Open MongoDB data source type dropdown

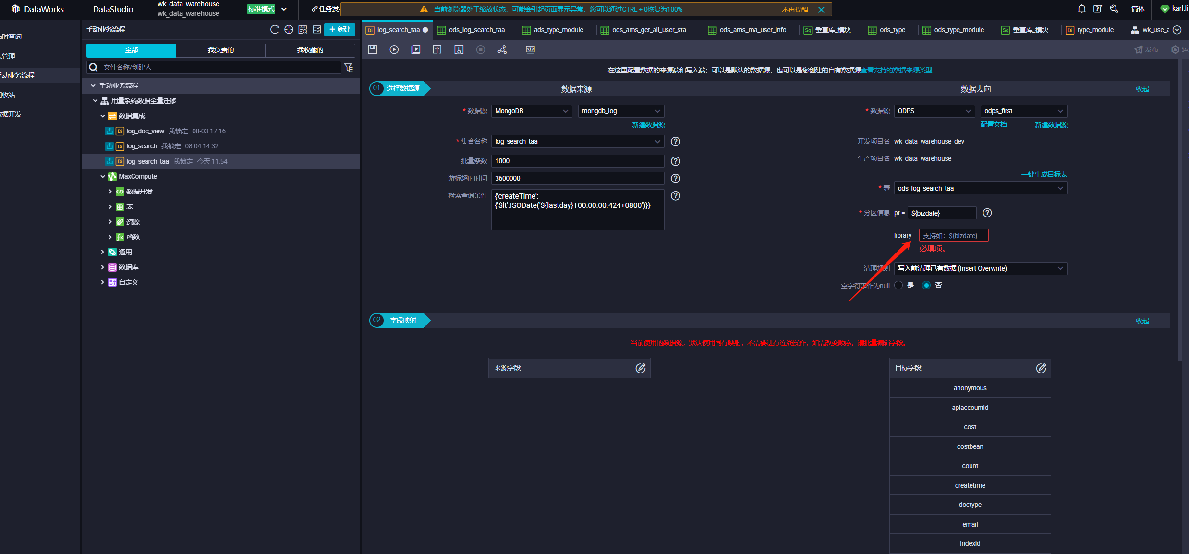[x=531, y=111]
